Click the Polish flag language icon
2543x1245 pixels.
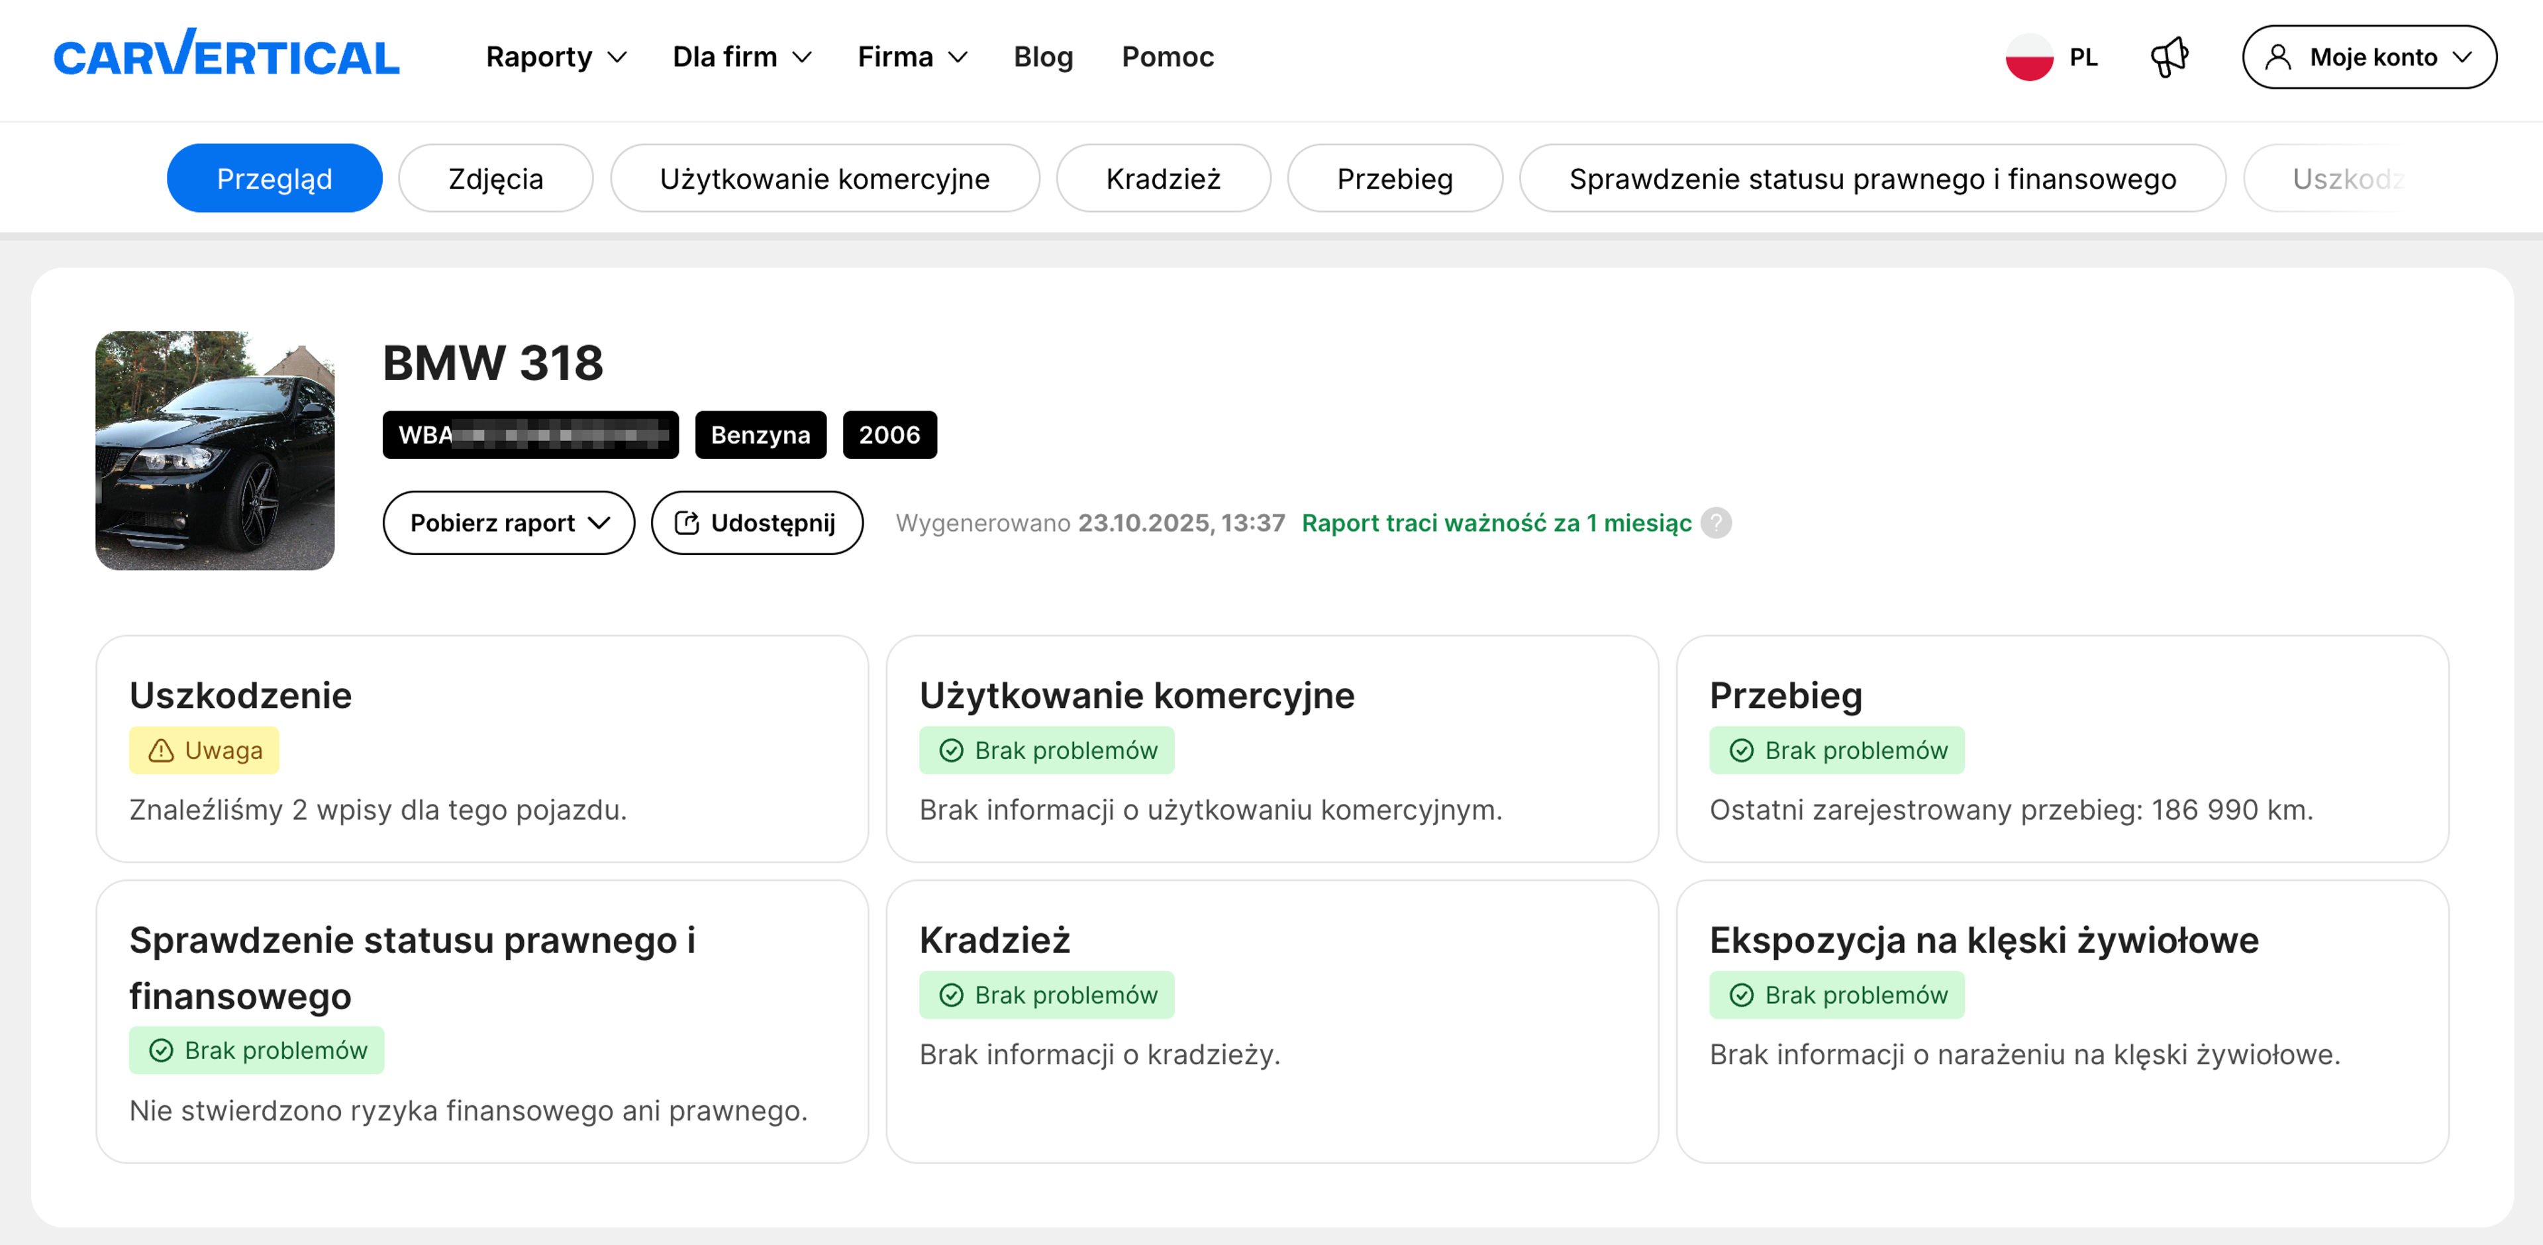pyautogui.click(x=2028, y=57)
